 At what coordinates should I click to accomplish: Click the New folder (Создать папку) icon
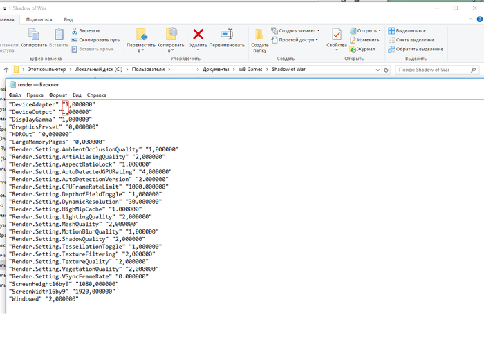(x=259, y=35)
